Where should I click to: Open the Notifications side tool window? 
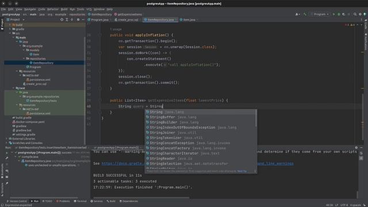click(366, 41)
